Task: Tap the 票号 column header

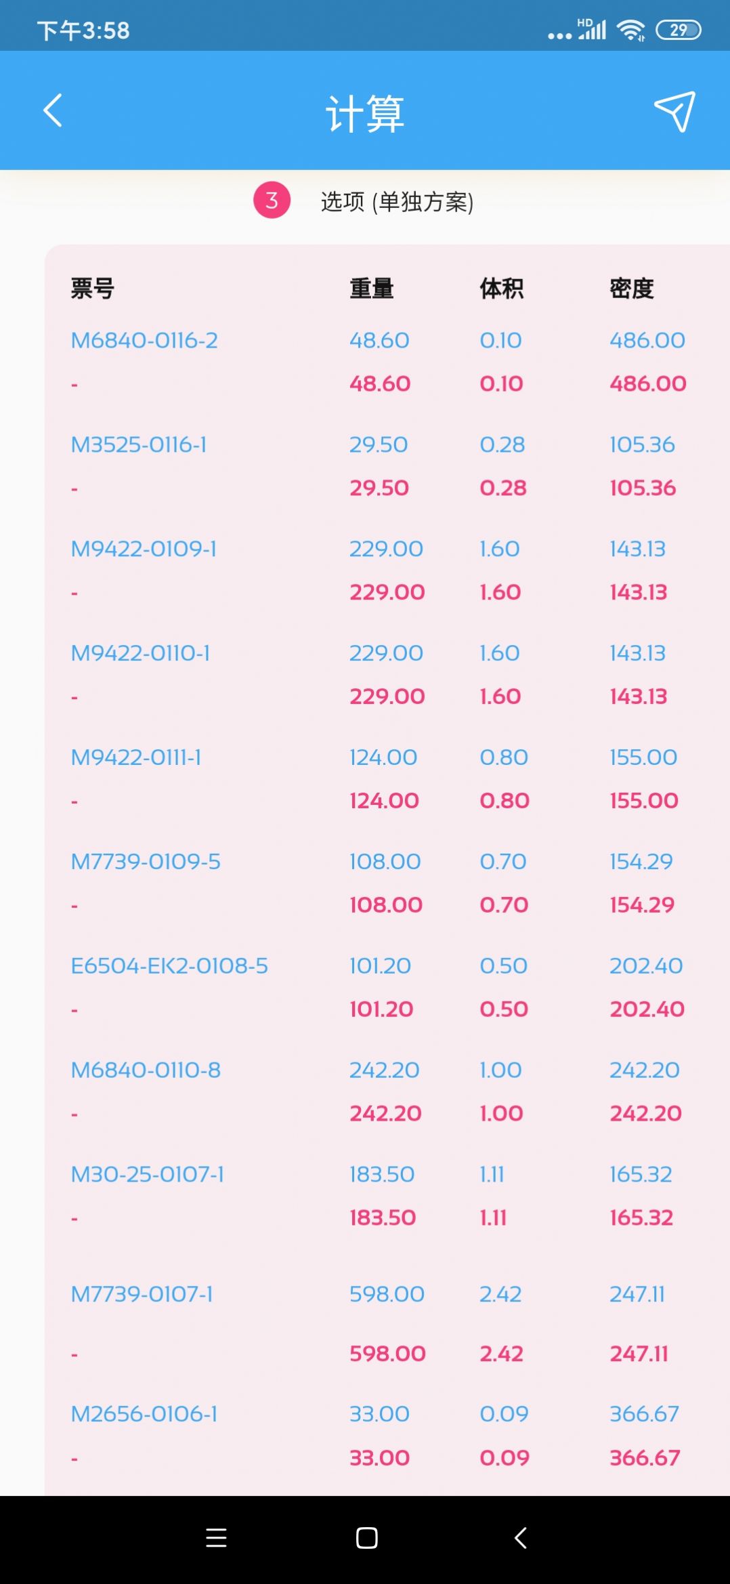Action: (x=92, y=289)
